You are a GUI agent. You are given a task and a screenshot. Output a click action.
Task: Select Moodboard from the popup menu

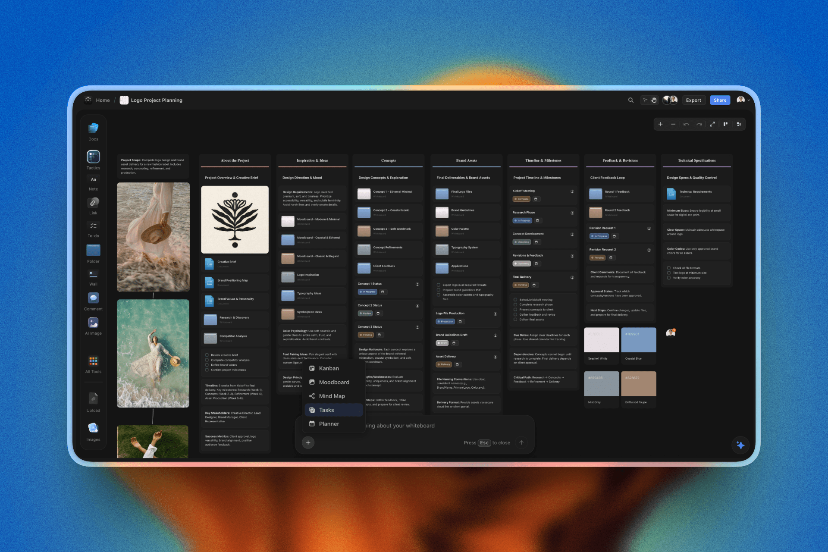[334, 382]
